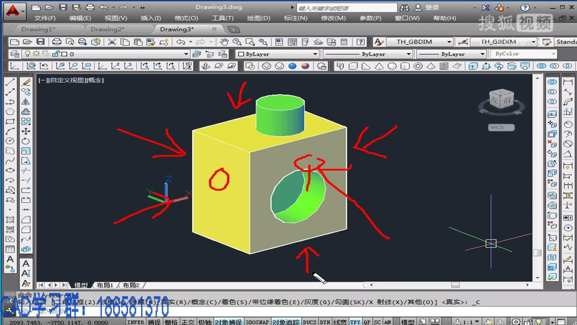Image resolution: width=577 pixels, height=325 pixels.
Task: Expand the layer 0 dropdown list
Action: (x=186, y=54)
